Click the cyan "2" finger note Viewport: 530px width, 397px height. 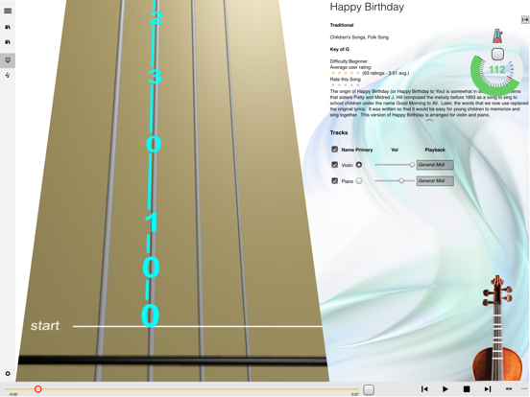click(156, 18)
